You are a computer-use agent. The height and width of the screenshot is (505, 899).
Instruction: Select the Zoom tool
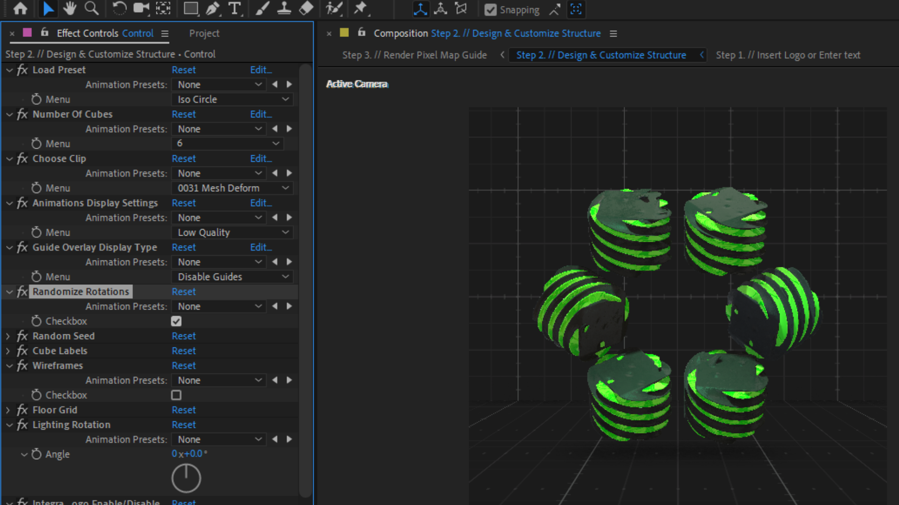92,8
